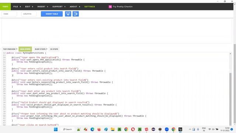Screen dimensions: 236x133
Task: Click the green TIDY! logo button
Action: pyautogui.click(x=6, y=7)
